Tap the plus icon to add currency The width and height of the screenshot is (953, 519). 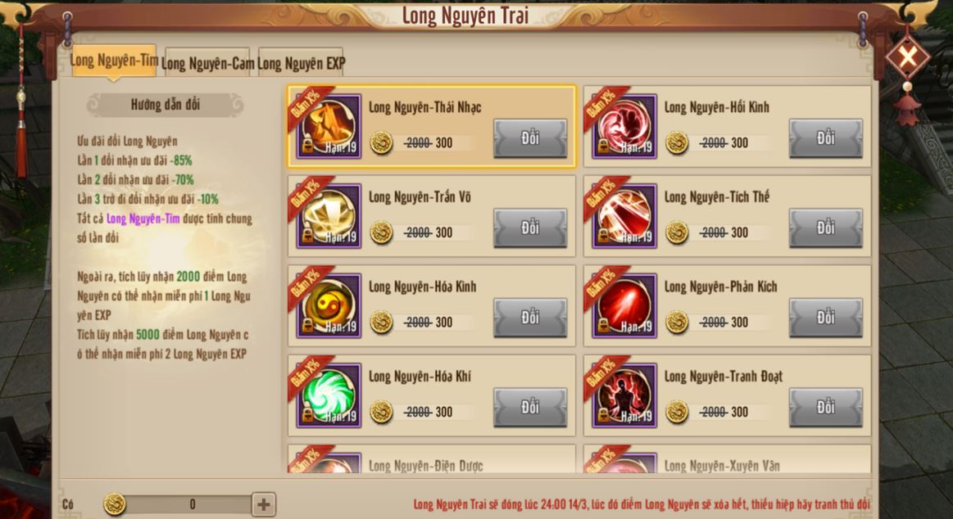pos(264,504)
